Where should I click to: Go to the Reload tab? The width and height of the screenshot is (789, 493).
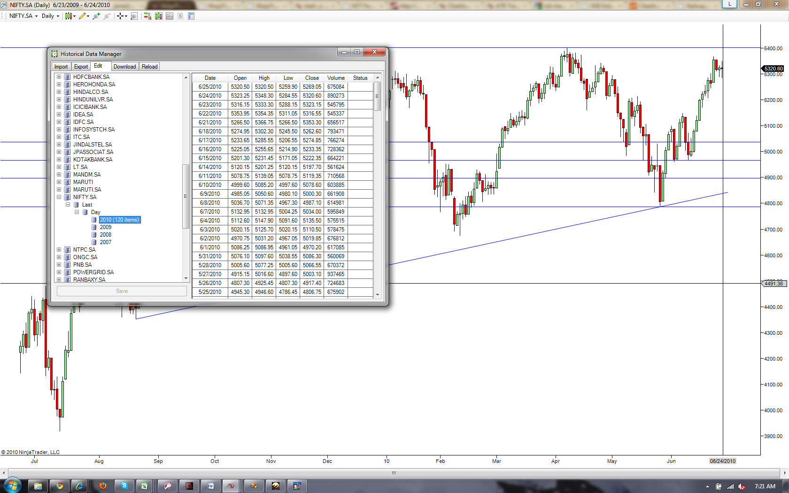tap(150, 67)
